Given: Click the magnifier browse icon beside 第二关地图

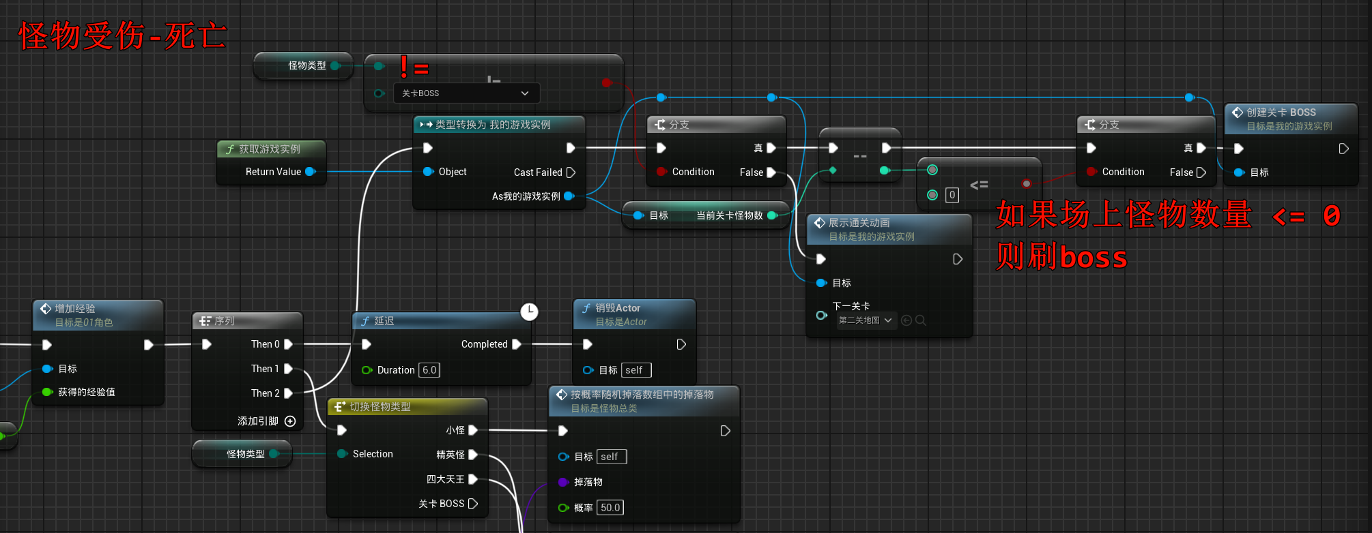Looking at the screenshot, I should coord(921,320).
